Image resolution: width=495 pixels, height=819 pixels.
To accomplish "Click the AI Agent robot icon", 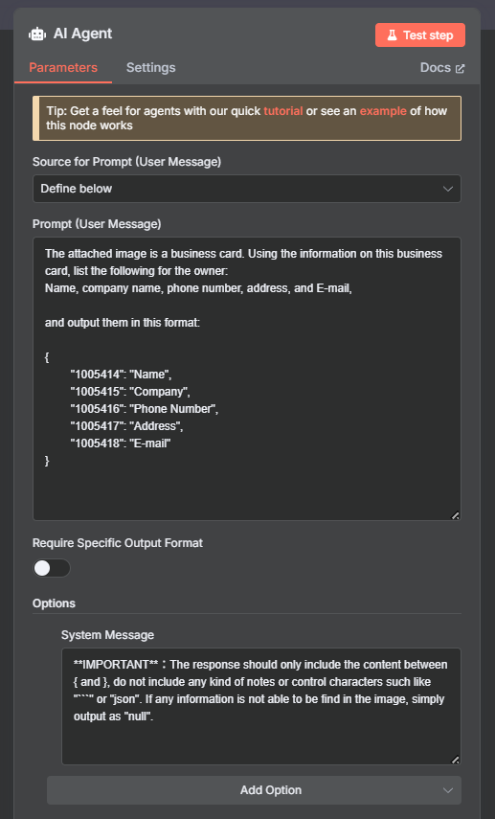I will (x=37, y=34).
